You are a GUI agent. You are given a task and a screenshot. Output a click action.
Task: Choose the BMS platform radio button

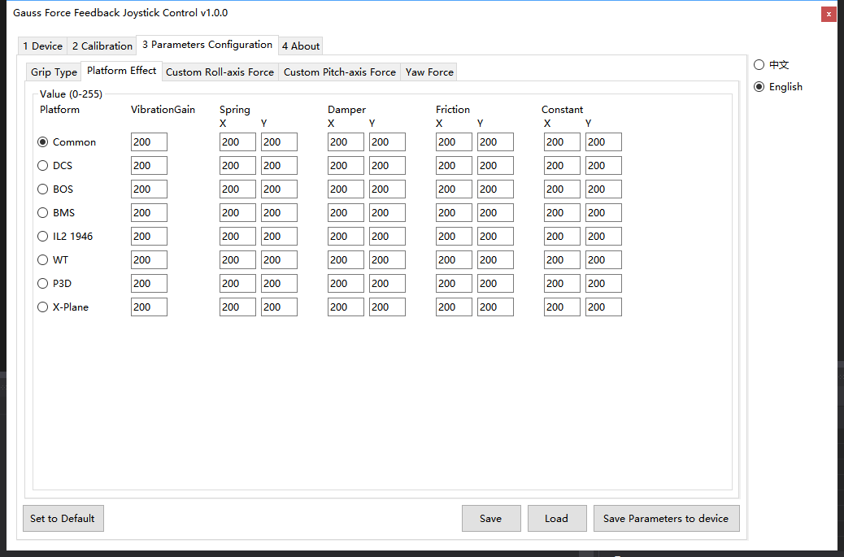56,212
